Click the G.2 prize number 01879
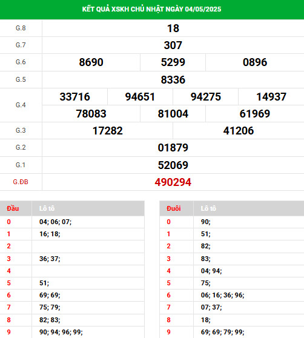Screen dimensions: 304x338 point(173,148)
